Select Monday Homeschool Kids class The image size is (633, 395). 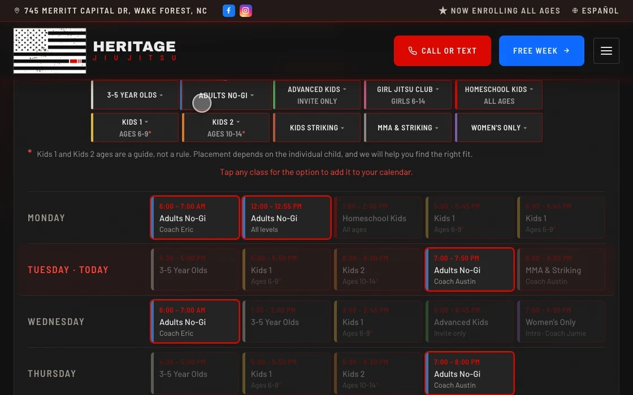point(378,218)
